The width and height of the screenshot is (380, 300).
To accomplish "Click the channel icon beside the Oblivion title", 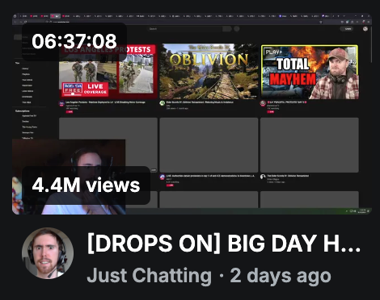I will pos(163,103).
